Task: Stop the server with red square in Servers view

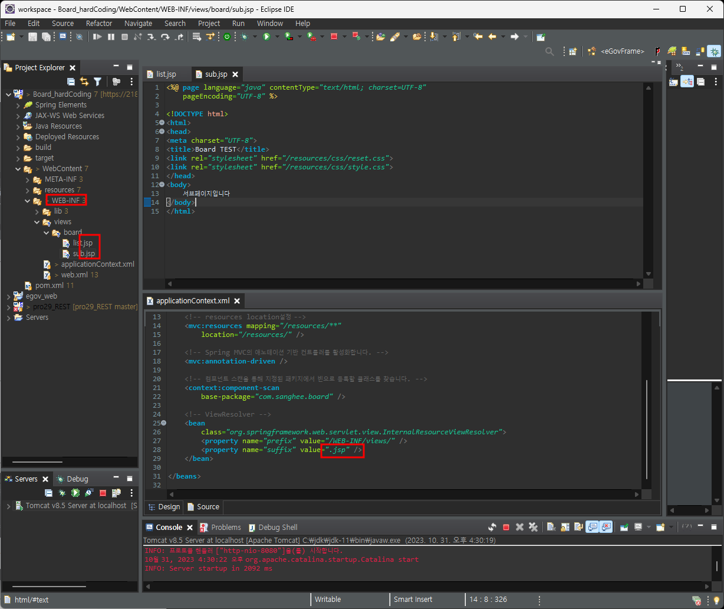Action: (x=103, y=493)
